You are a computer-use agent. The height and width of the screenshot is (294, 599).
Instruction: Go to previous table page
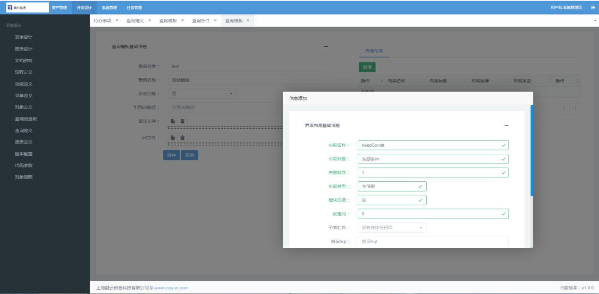pyautogui.click(x=564, y=109)
